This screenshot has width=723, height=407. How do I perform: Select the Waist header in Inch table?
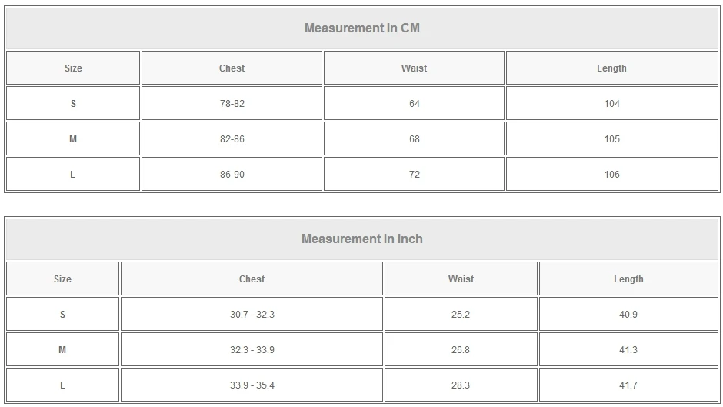[x=461, y=279]
